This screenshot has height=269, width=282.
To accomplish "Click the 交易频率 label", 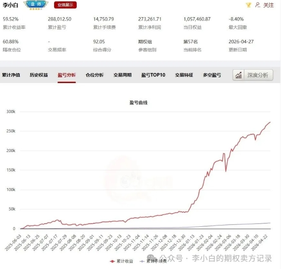I will tap(57, 50).
